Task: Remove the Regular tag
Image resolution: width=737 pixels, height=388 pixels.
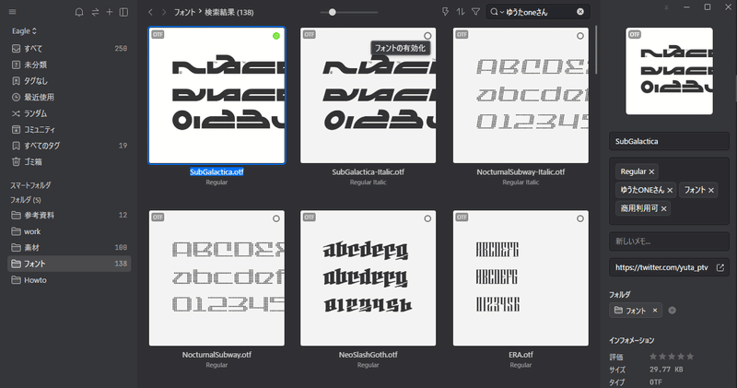Action: pyautogui.click(x=651, y=172)
